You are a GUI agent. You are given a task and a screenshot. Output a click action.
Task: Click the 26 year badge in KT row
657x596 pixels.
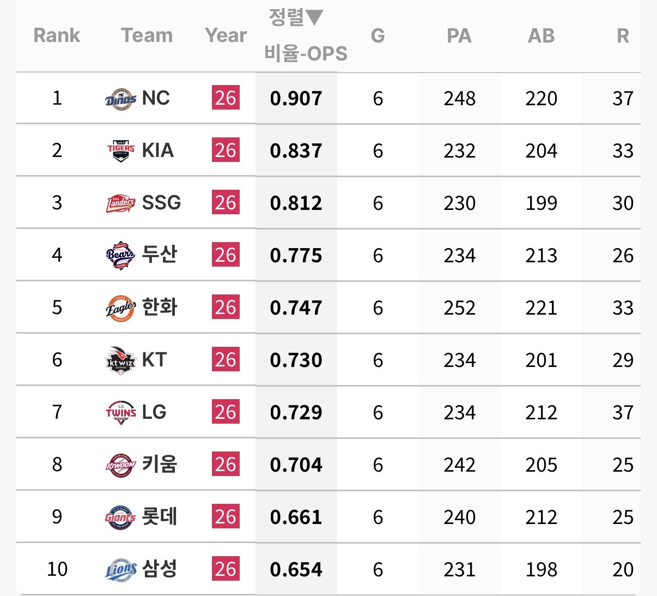[226, 360]
